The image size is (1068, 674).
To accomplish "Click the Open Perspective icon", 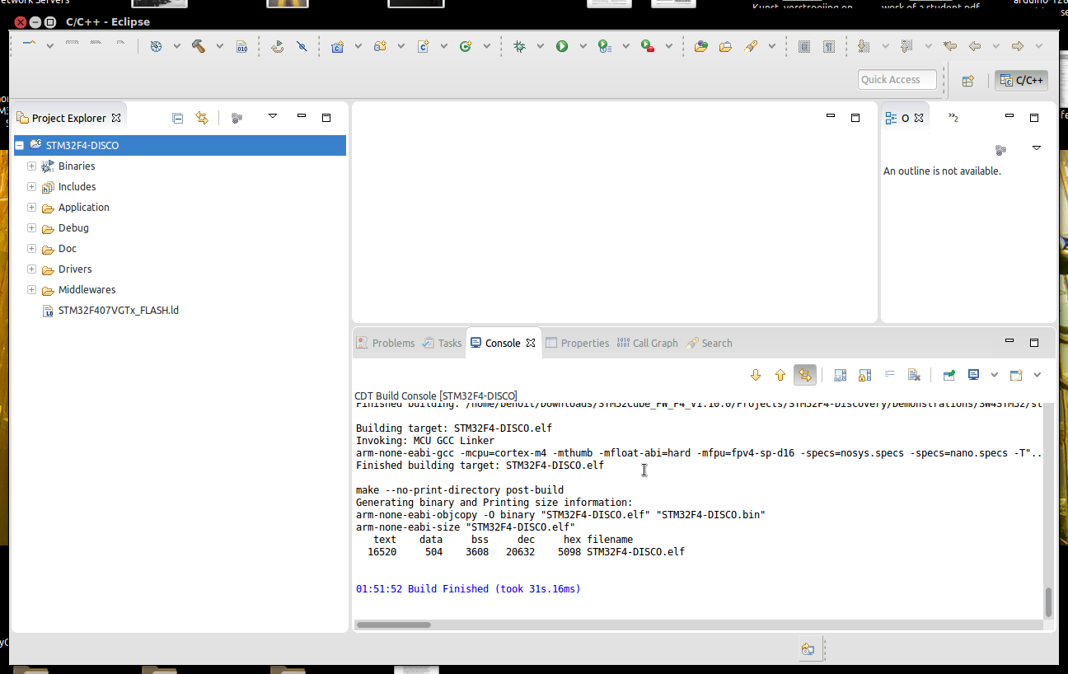I will pos(968,80).
